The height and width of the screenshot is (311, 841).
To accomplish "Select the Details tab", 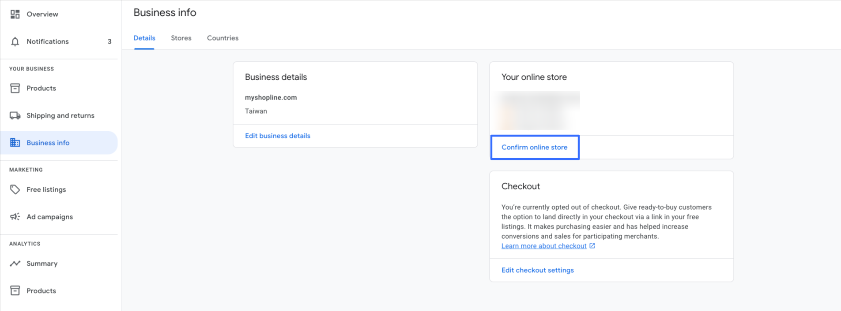I will click(144, 38).
